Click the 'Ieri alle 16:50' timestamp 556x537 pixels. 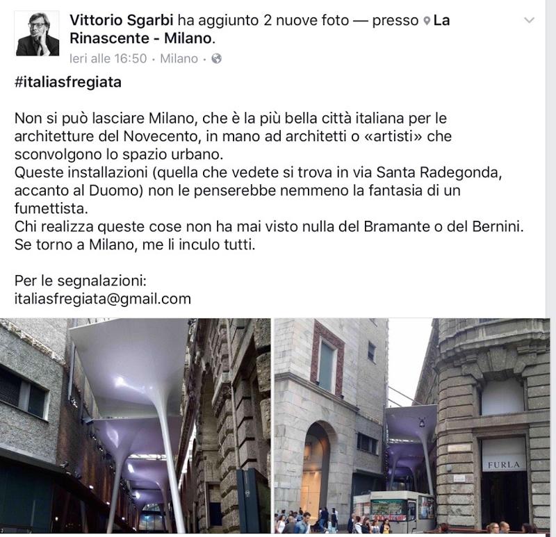tap(108, 58)
